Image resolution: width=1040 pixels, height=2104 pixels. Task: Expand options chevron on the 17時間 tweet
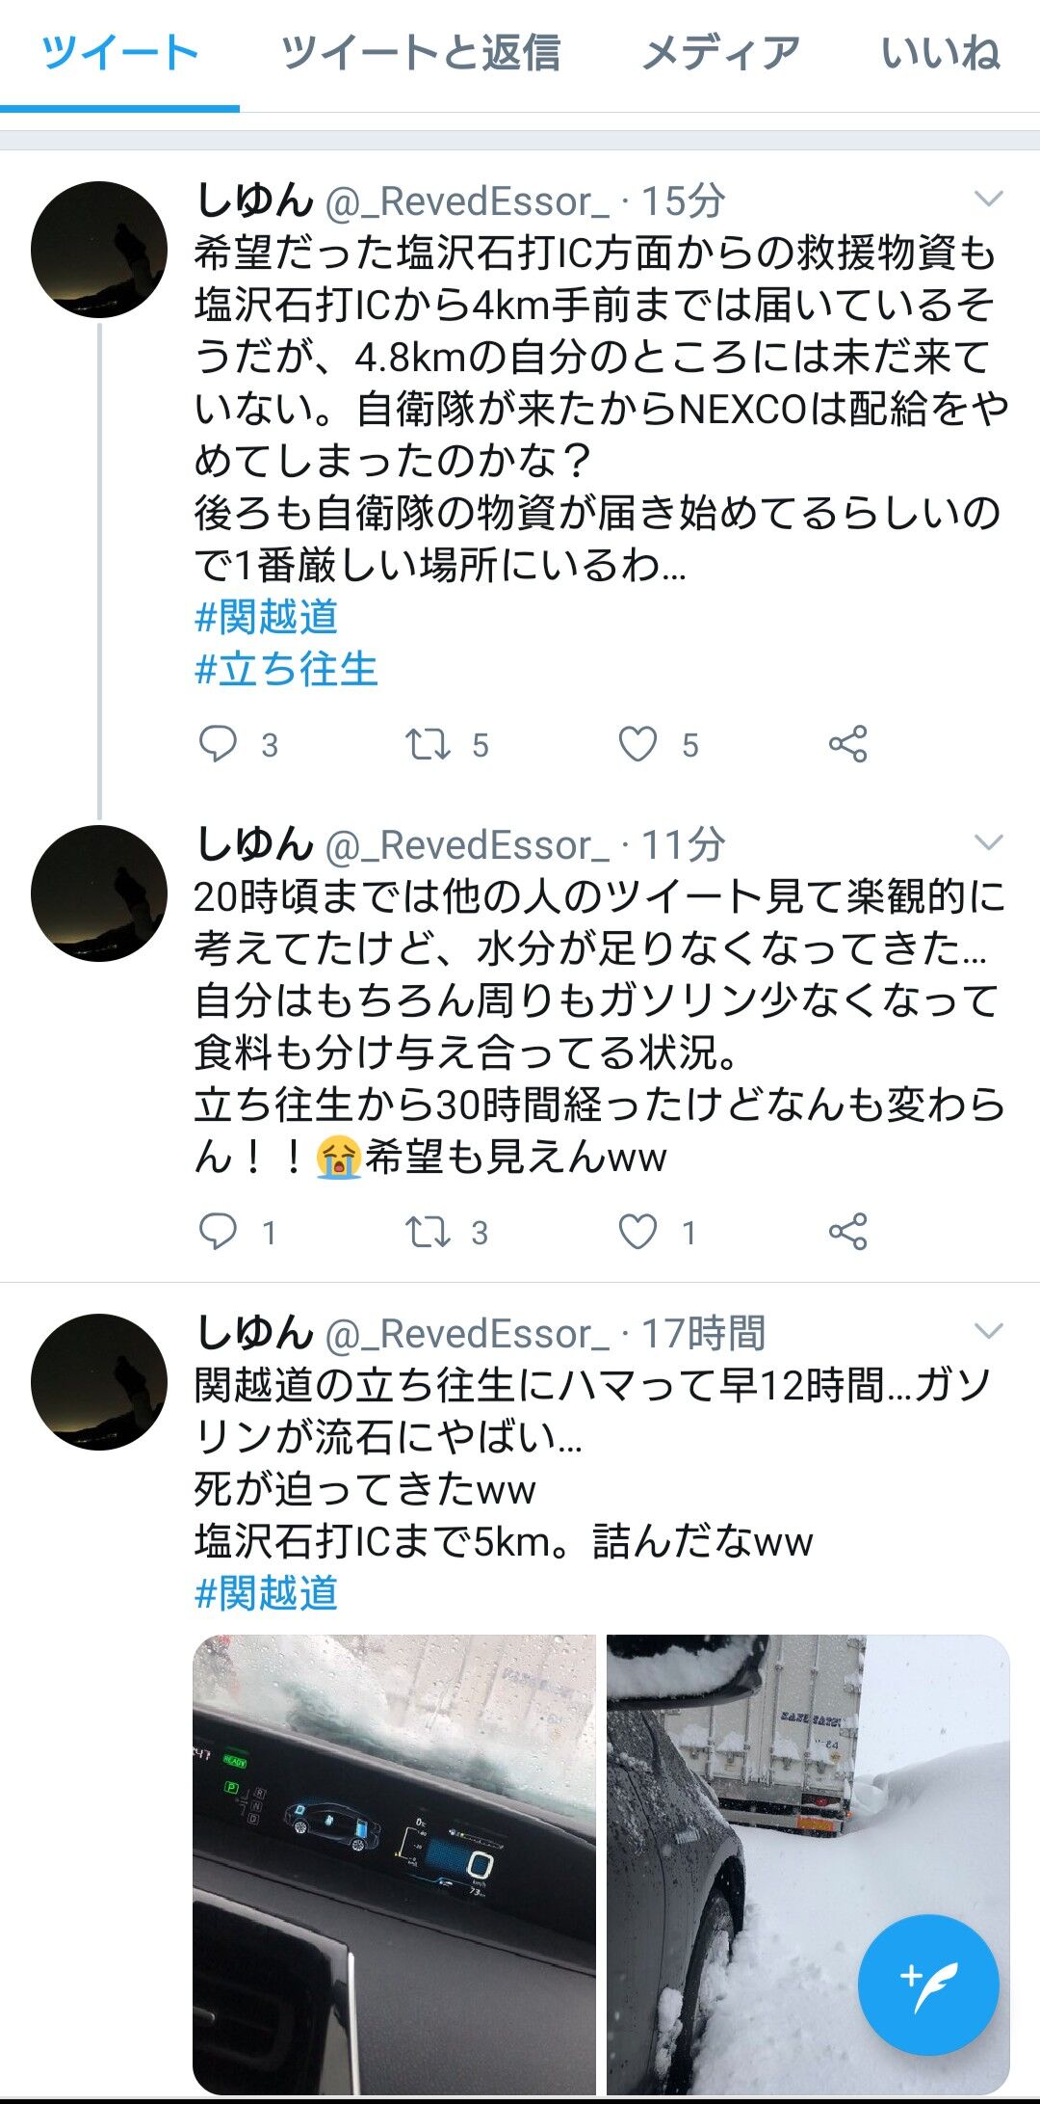point(989,1331)
